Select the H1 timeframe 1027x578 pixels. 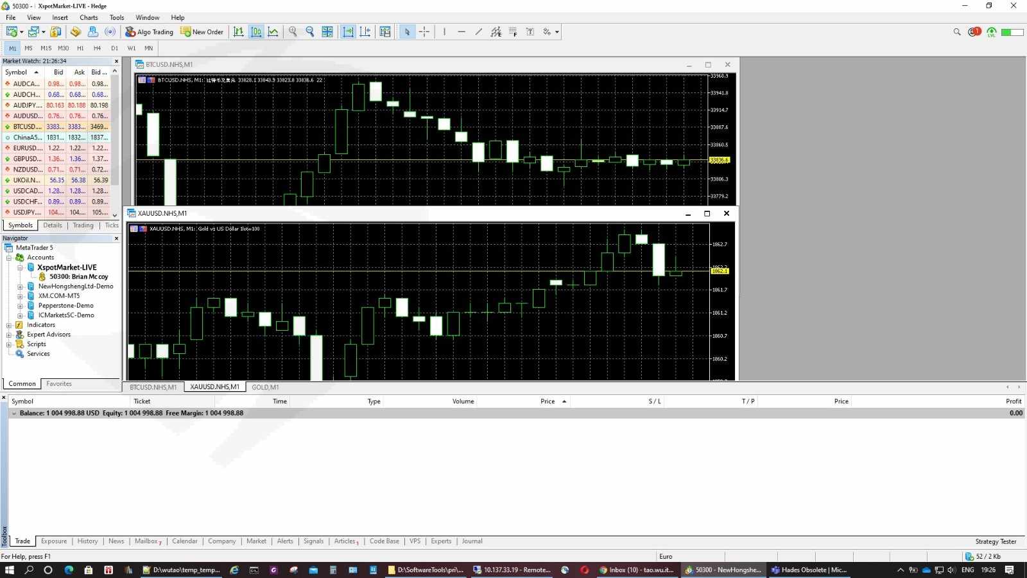click(80, 48)
